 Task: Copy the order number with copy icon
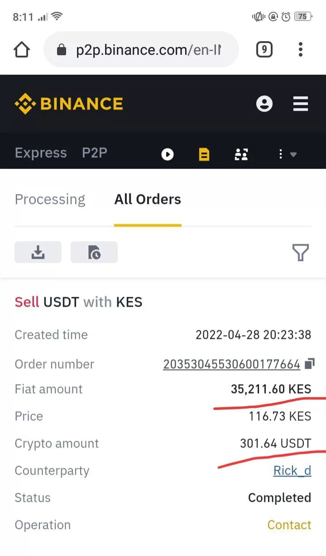[310, 364]
